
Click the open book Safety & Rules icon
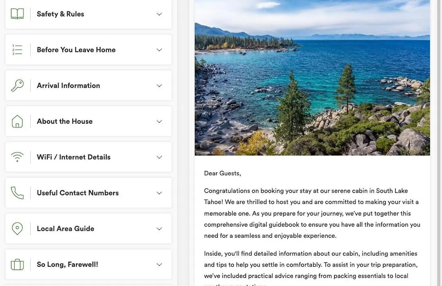click(17, 14)
